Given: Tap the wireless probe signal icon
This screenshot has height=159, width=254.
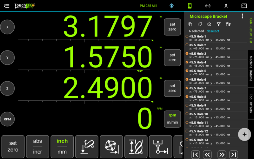Looking at the screenshot, I should point(208,6).
